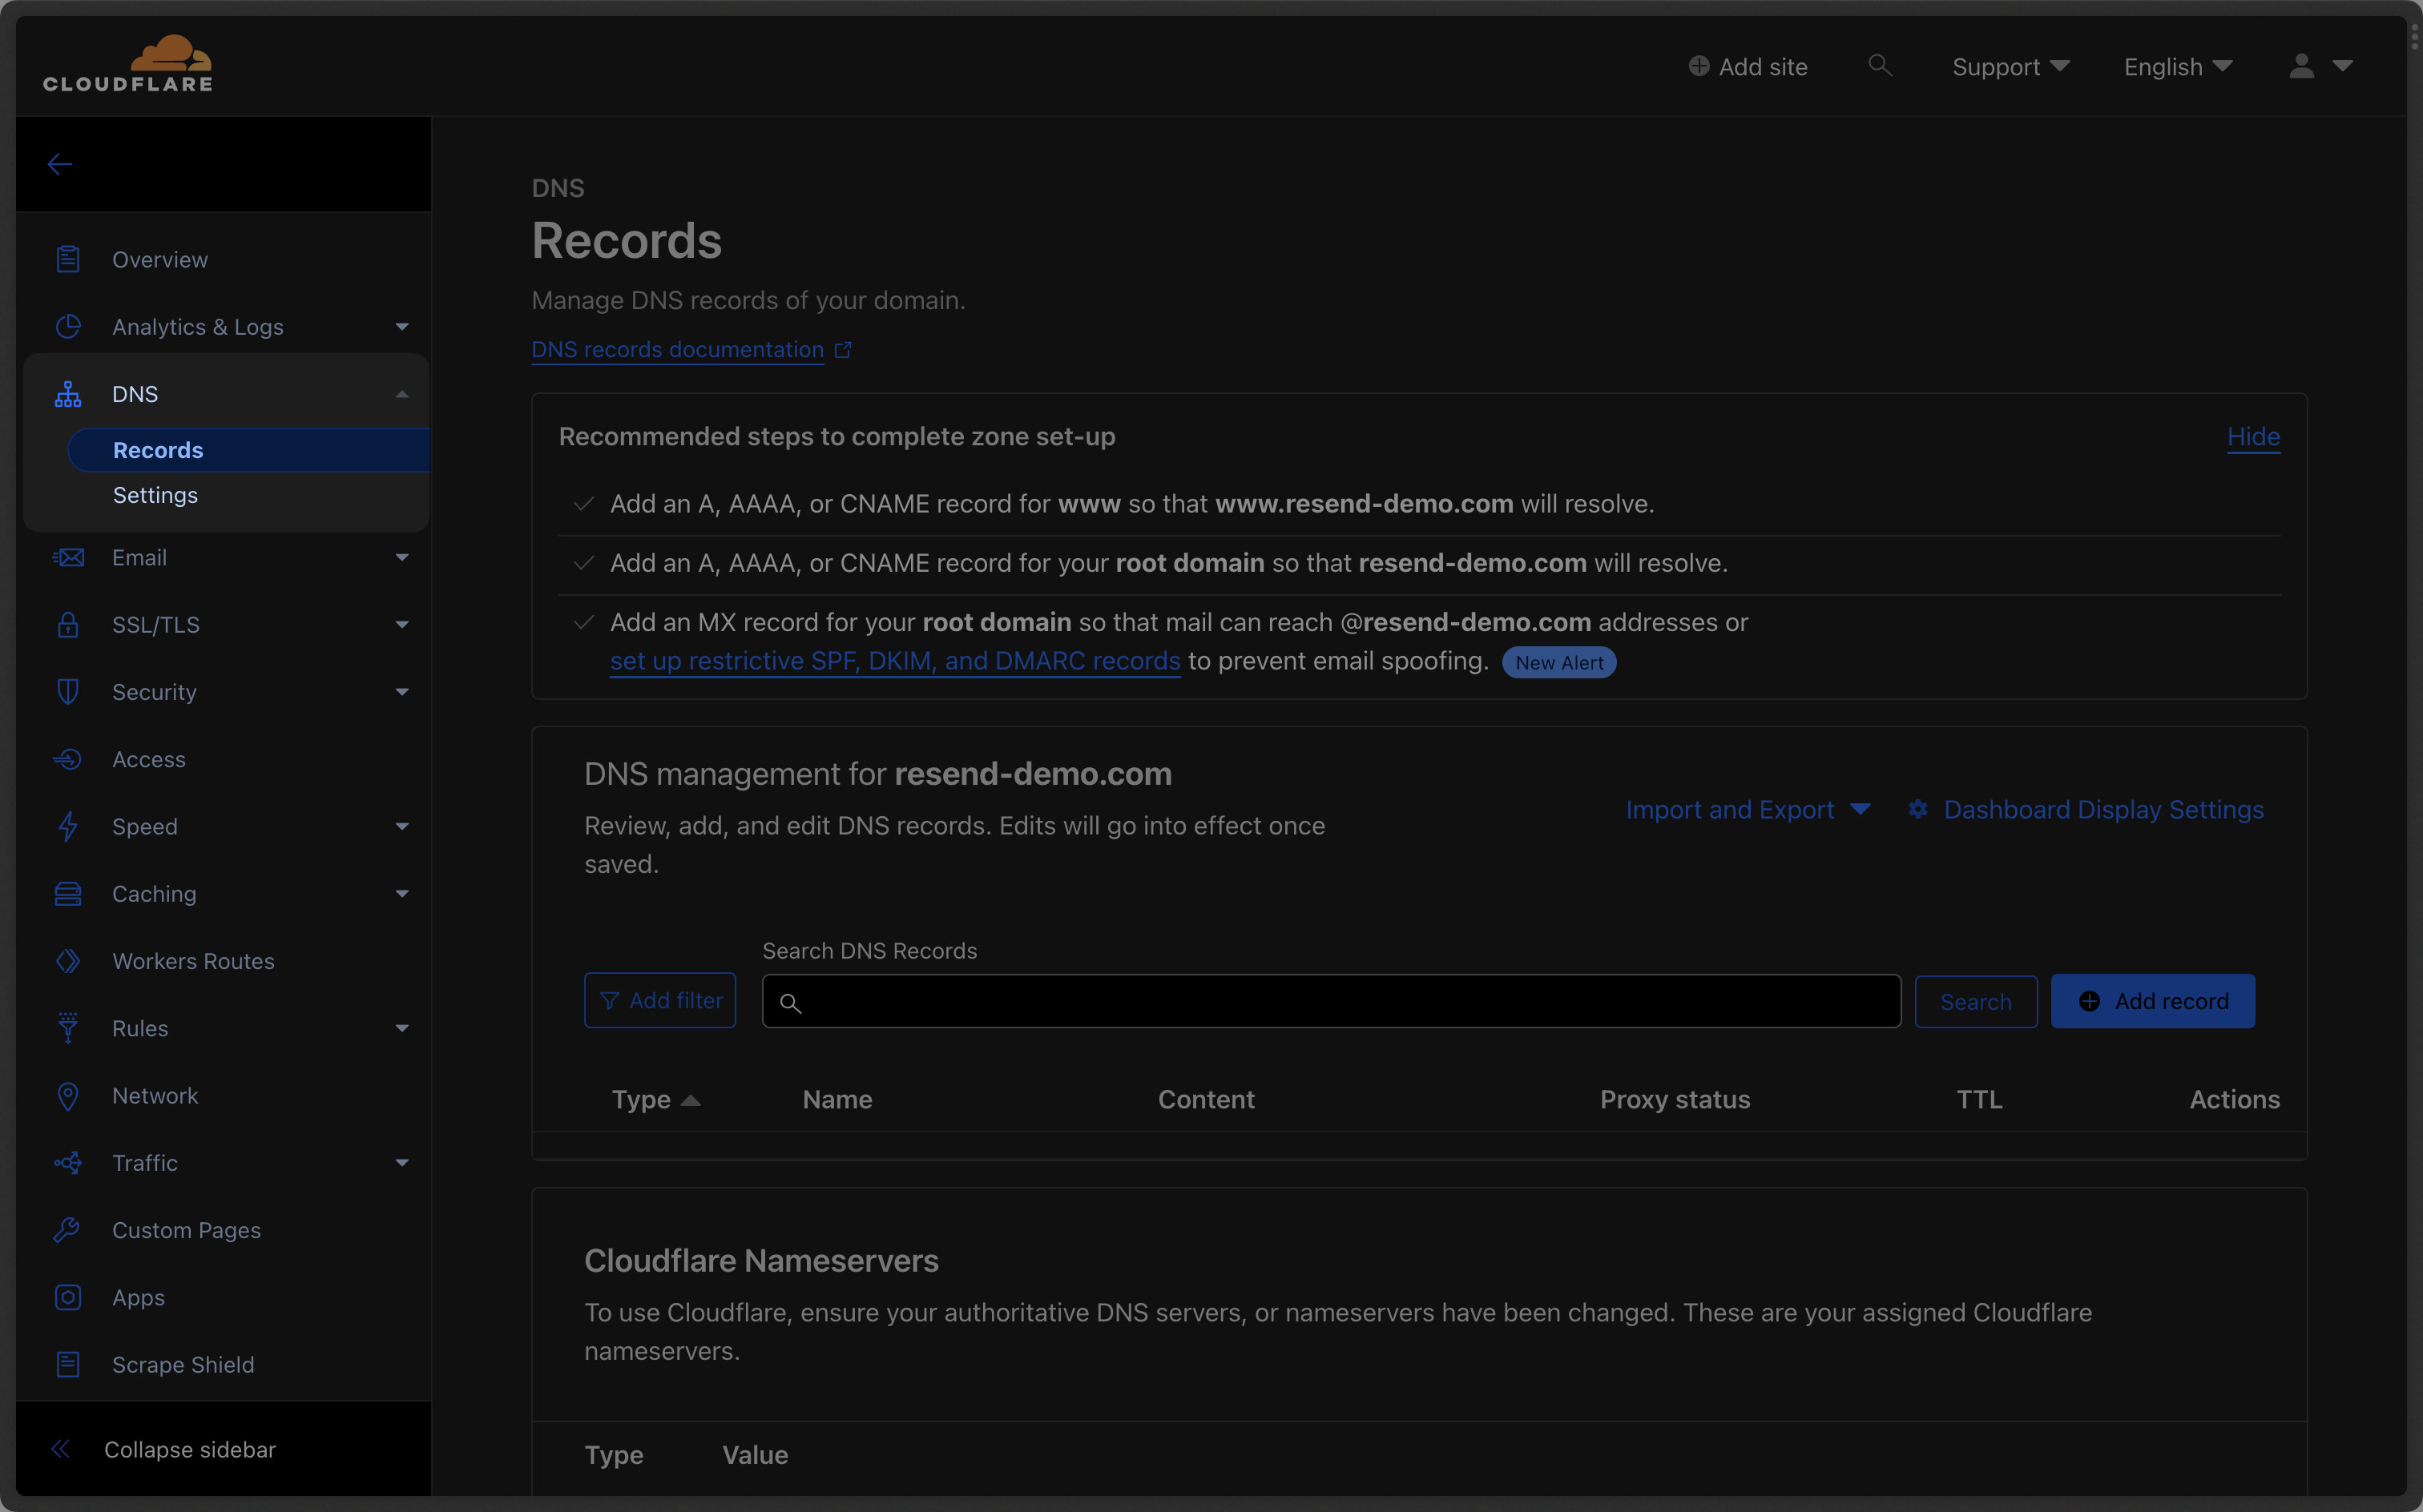The height and width of the screenshot is (1512, 2423).
Task: Open the Support dropdown menu
Action: 2011,67
